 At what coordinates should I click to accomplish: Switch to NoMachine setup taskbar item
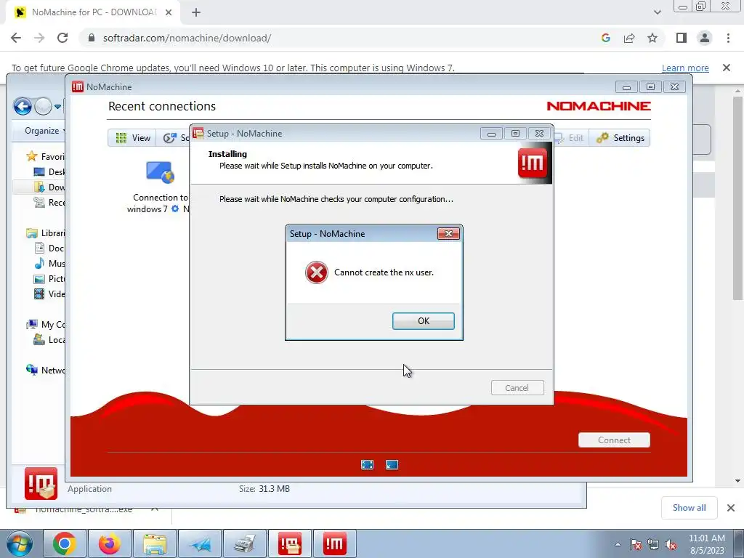[290, 543]
